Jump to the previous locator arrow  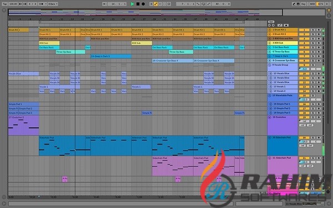[270, 25]
